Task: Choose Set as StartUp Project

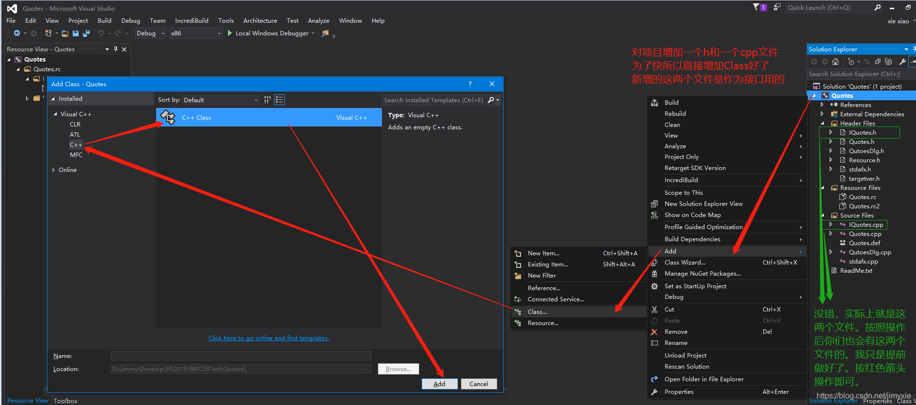Action: (727, 286)
